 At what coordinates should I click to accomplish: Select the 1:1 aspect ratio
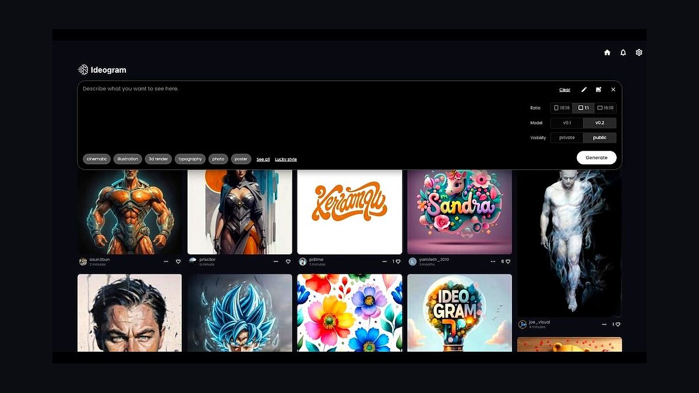pyautogui.click(x=584, y=108)
